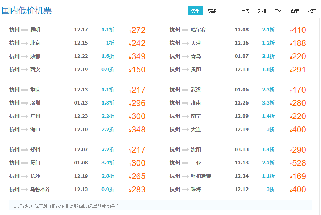Click the ¥348 price for 海口
Image resolution: width=321 pixels, height=215 pixels.
(137, 130)
